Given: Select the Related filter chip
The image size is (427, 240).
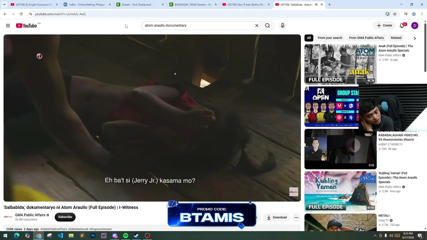Looking at the screenshot, I should point(396,38).
